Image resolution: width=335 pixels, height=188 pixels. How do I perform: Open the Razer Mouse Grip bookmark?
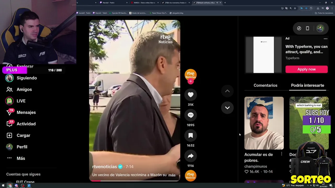tap(158, 13)
